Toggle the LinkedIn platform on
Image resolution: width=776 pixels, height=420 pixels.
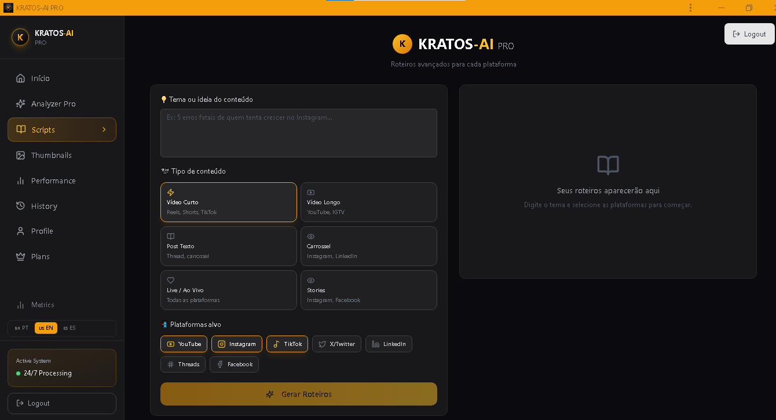click(389, 344)
